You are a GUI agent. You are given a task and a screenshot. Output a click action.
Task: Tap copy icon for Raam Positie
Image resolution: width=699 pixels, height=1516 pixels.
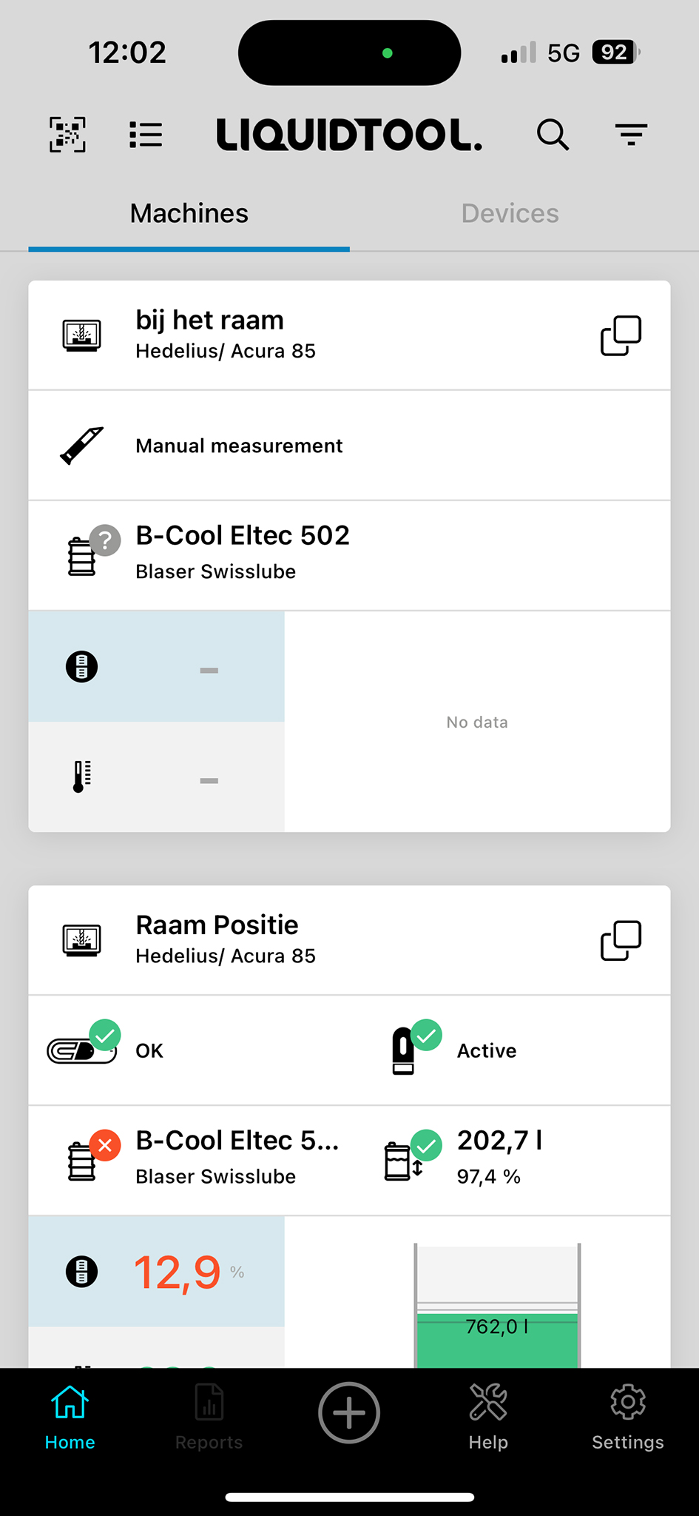pyautogui.click(x=621, y=941)
